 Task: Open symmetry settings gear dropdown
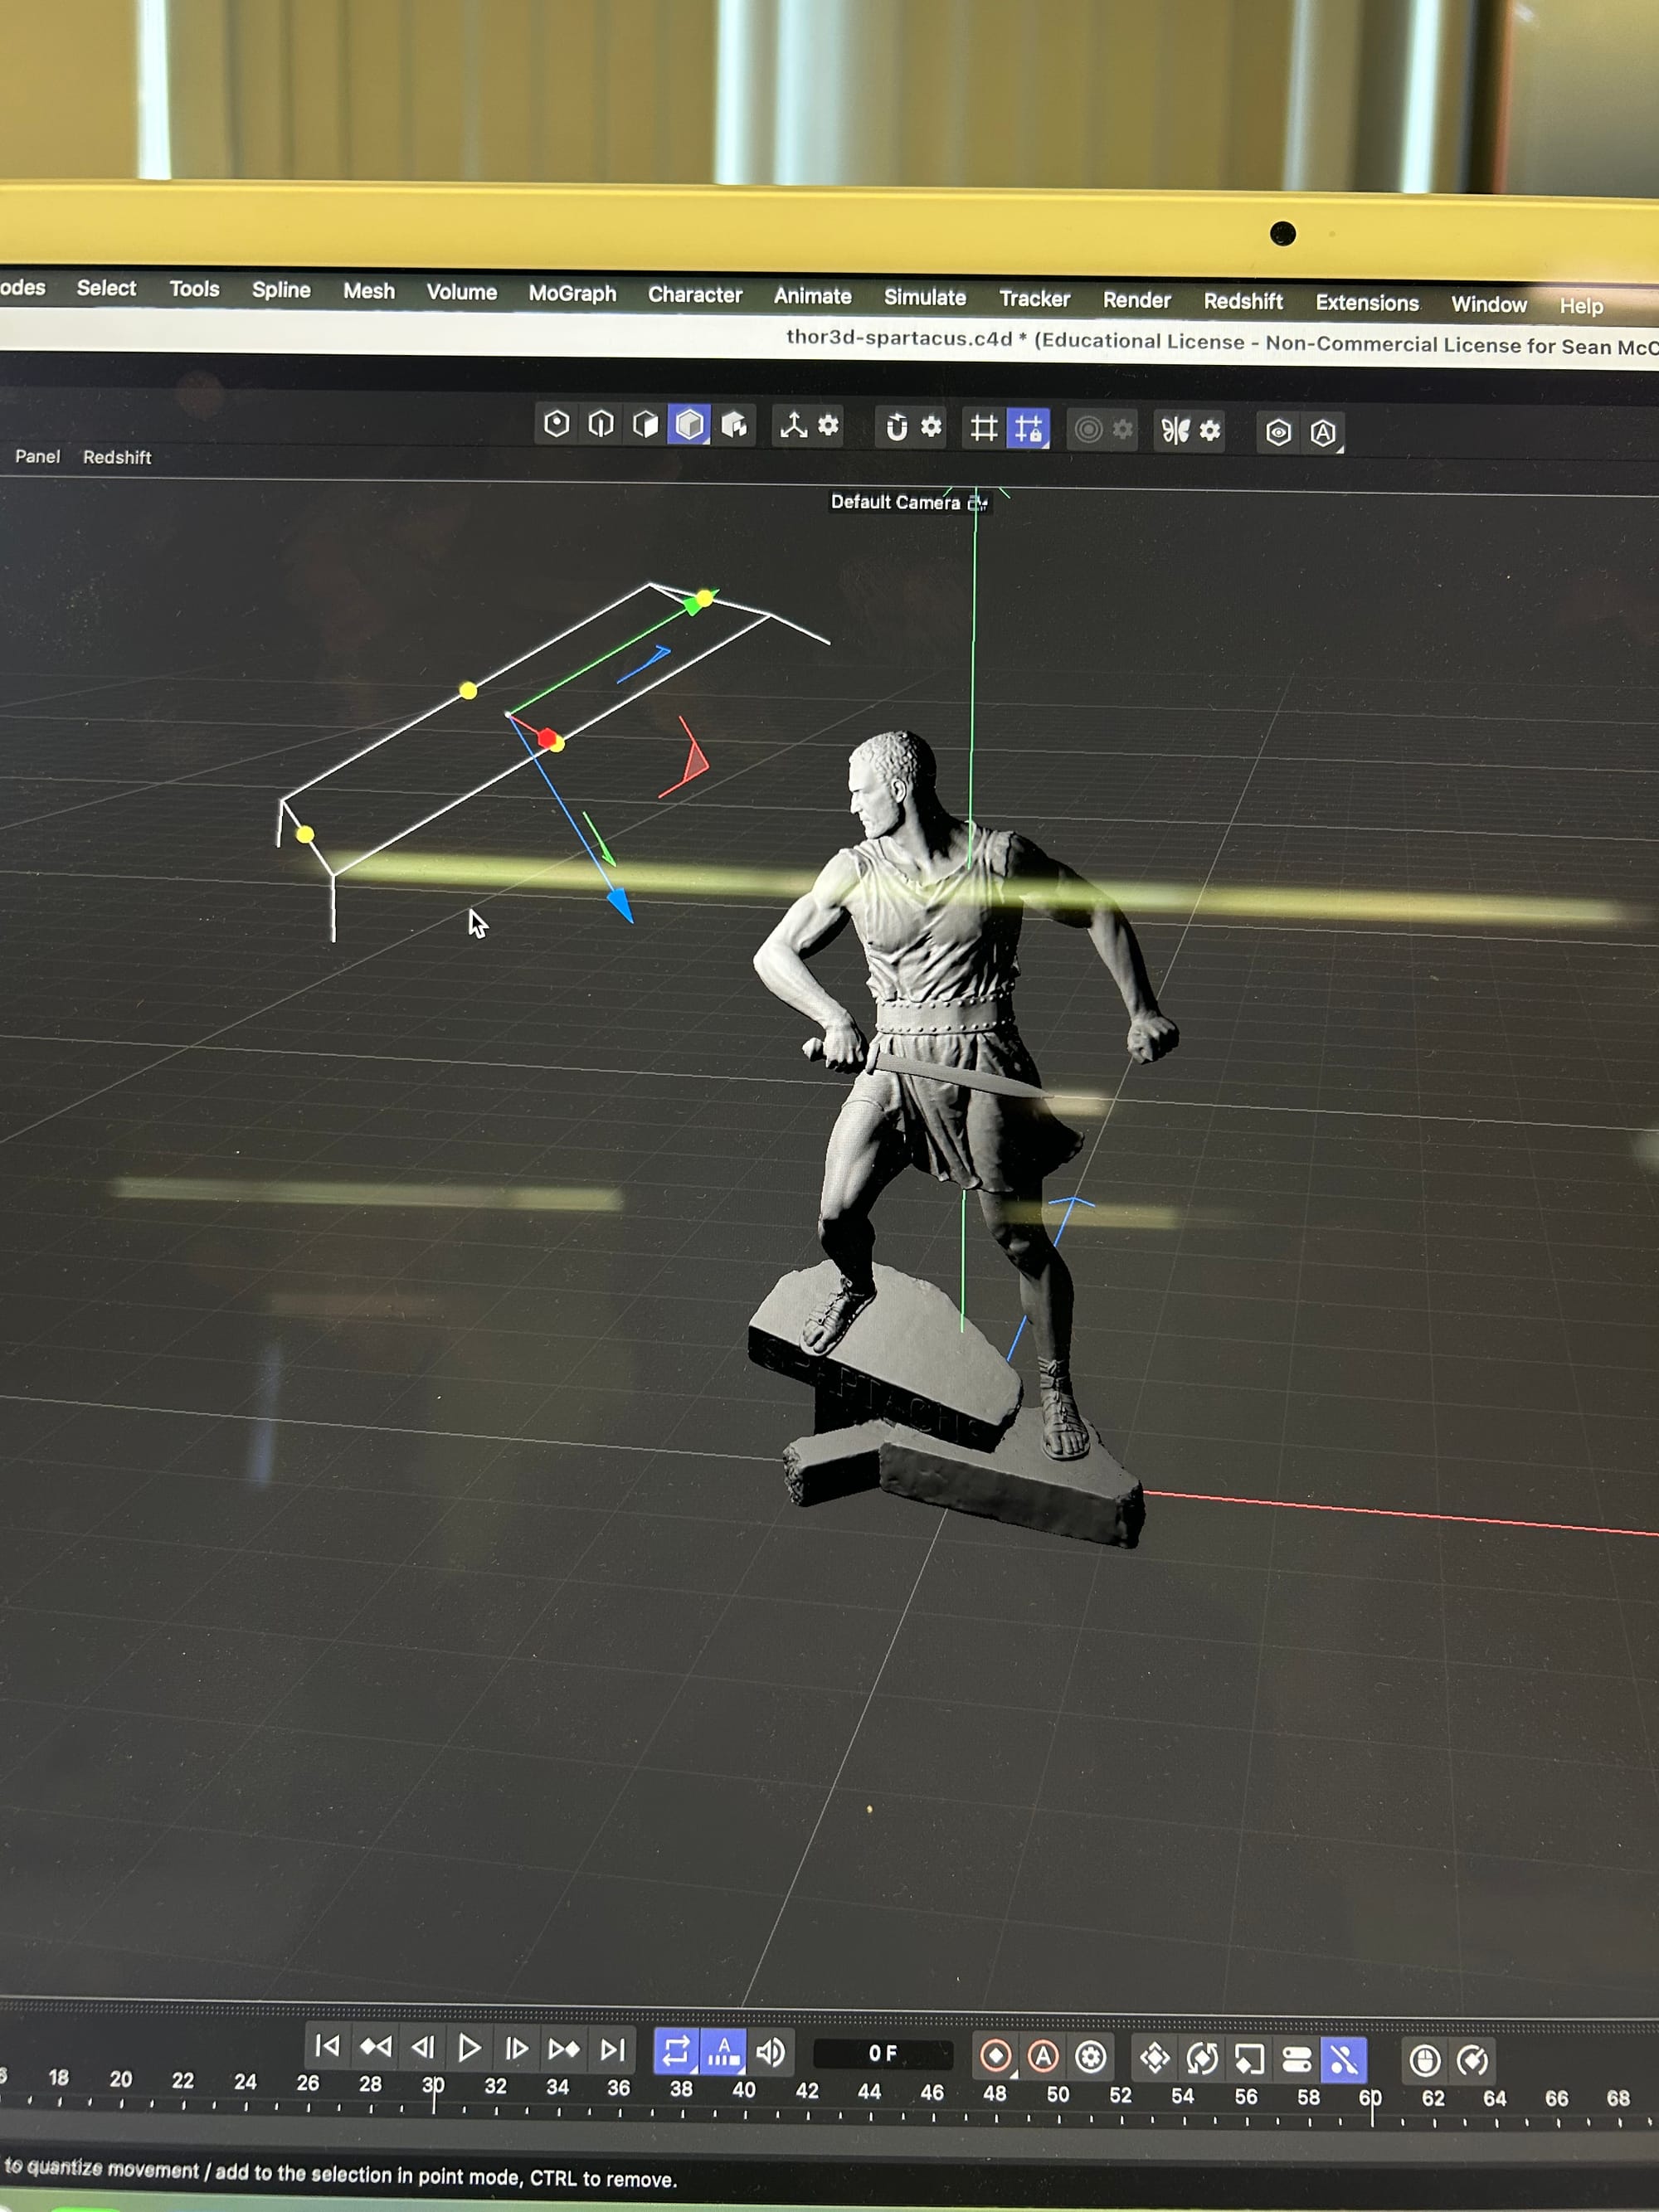click(1210, 431)
